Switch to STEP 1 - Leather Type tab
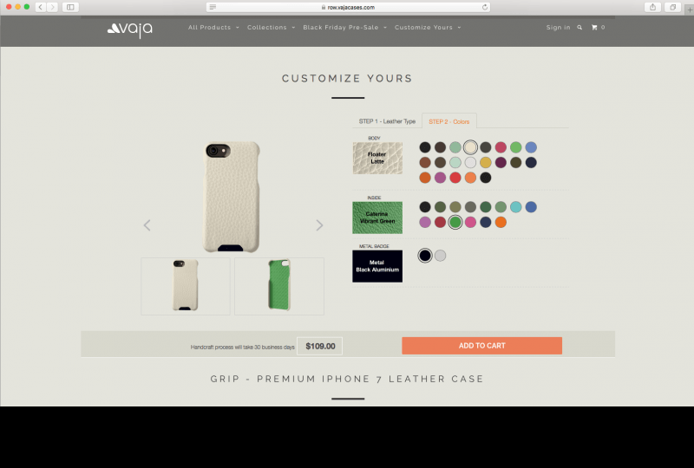 click(387, 121)
